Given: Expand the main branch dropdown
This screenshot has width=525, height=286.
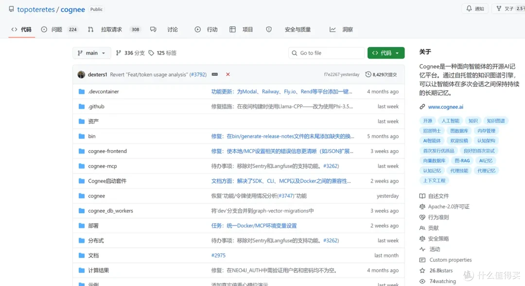Looking at the screenshot, I should (x=91, y=53).
